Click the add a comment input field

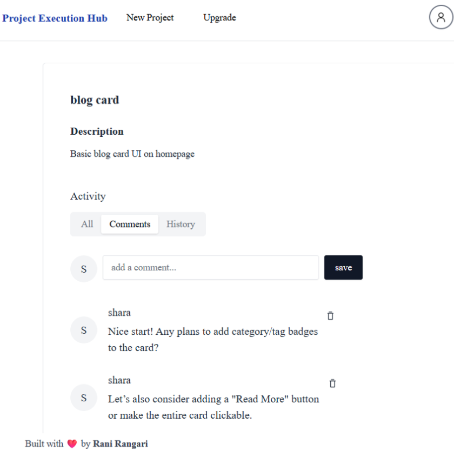pyautogui.click(x=210, y=267)
